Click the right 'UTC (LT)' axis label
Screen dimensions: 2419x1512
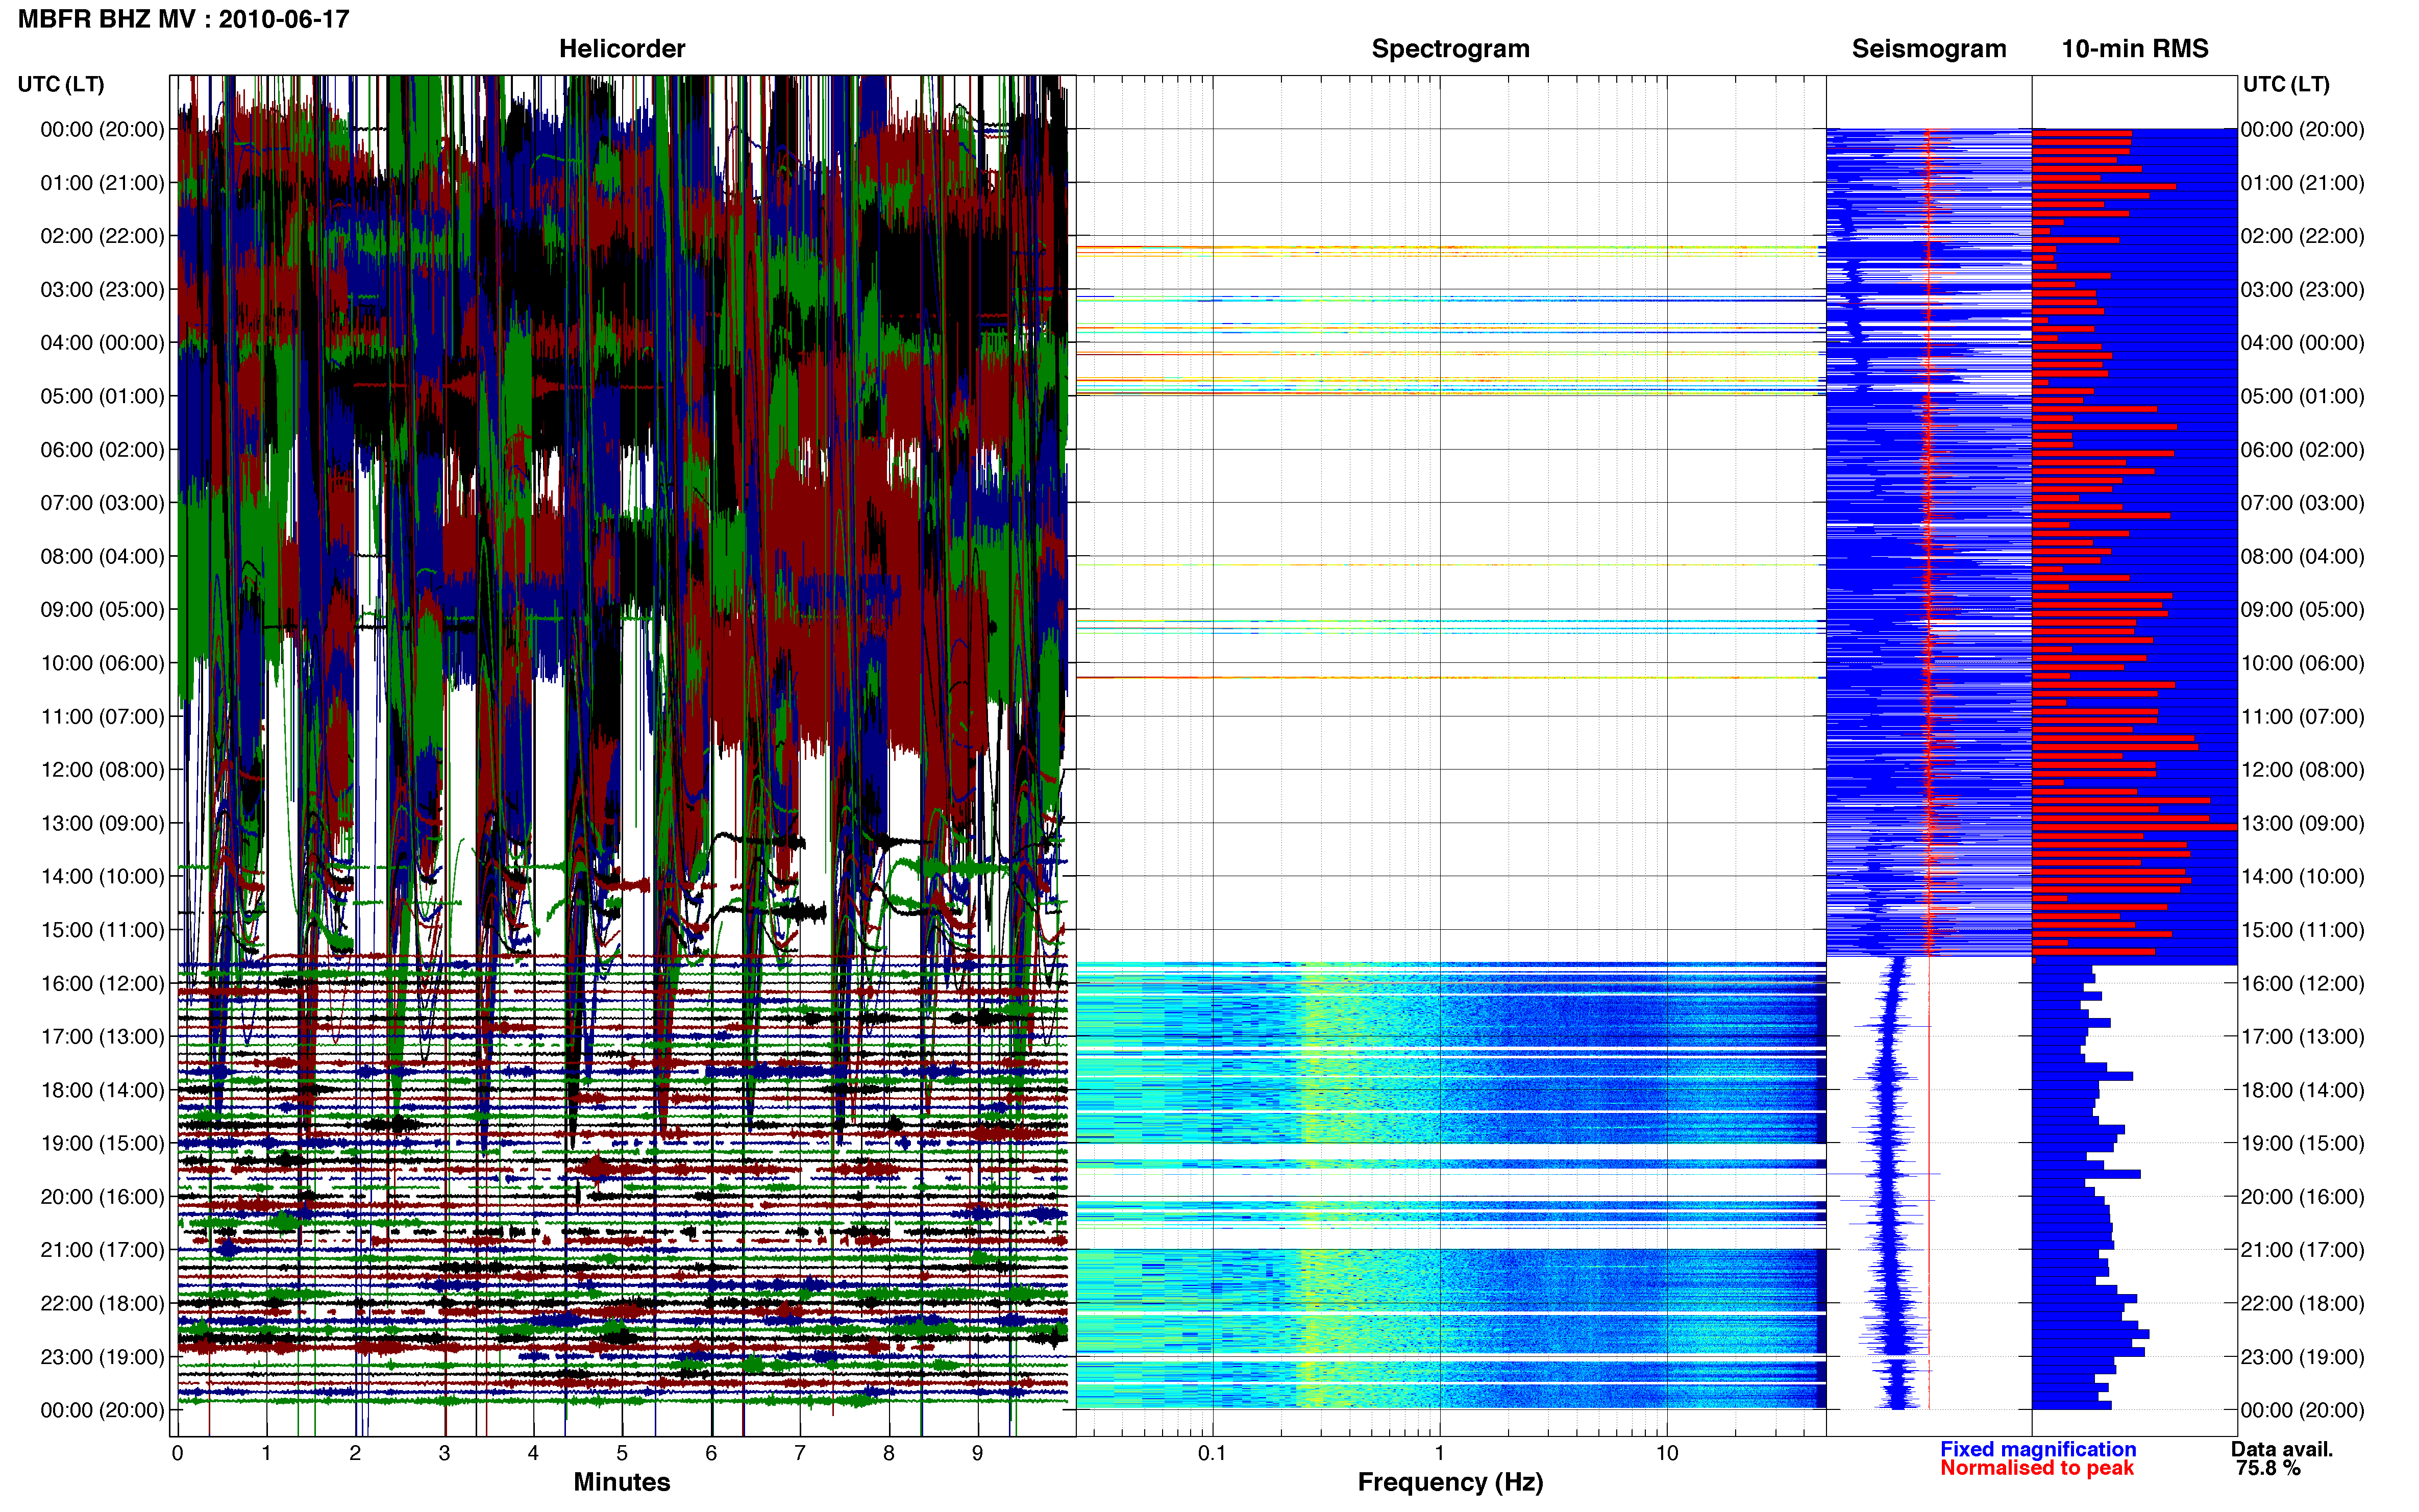click(x=2286, y=84)
